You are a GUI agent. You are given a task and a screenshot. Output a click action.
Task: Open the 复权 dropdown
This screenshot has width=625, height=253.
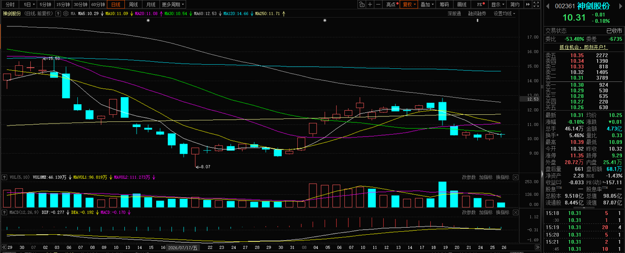pyautogui.click(x=409, y=4)
